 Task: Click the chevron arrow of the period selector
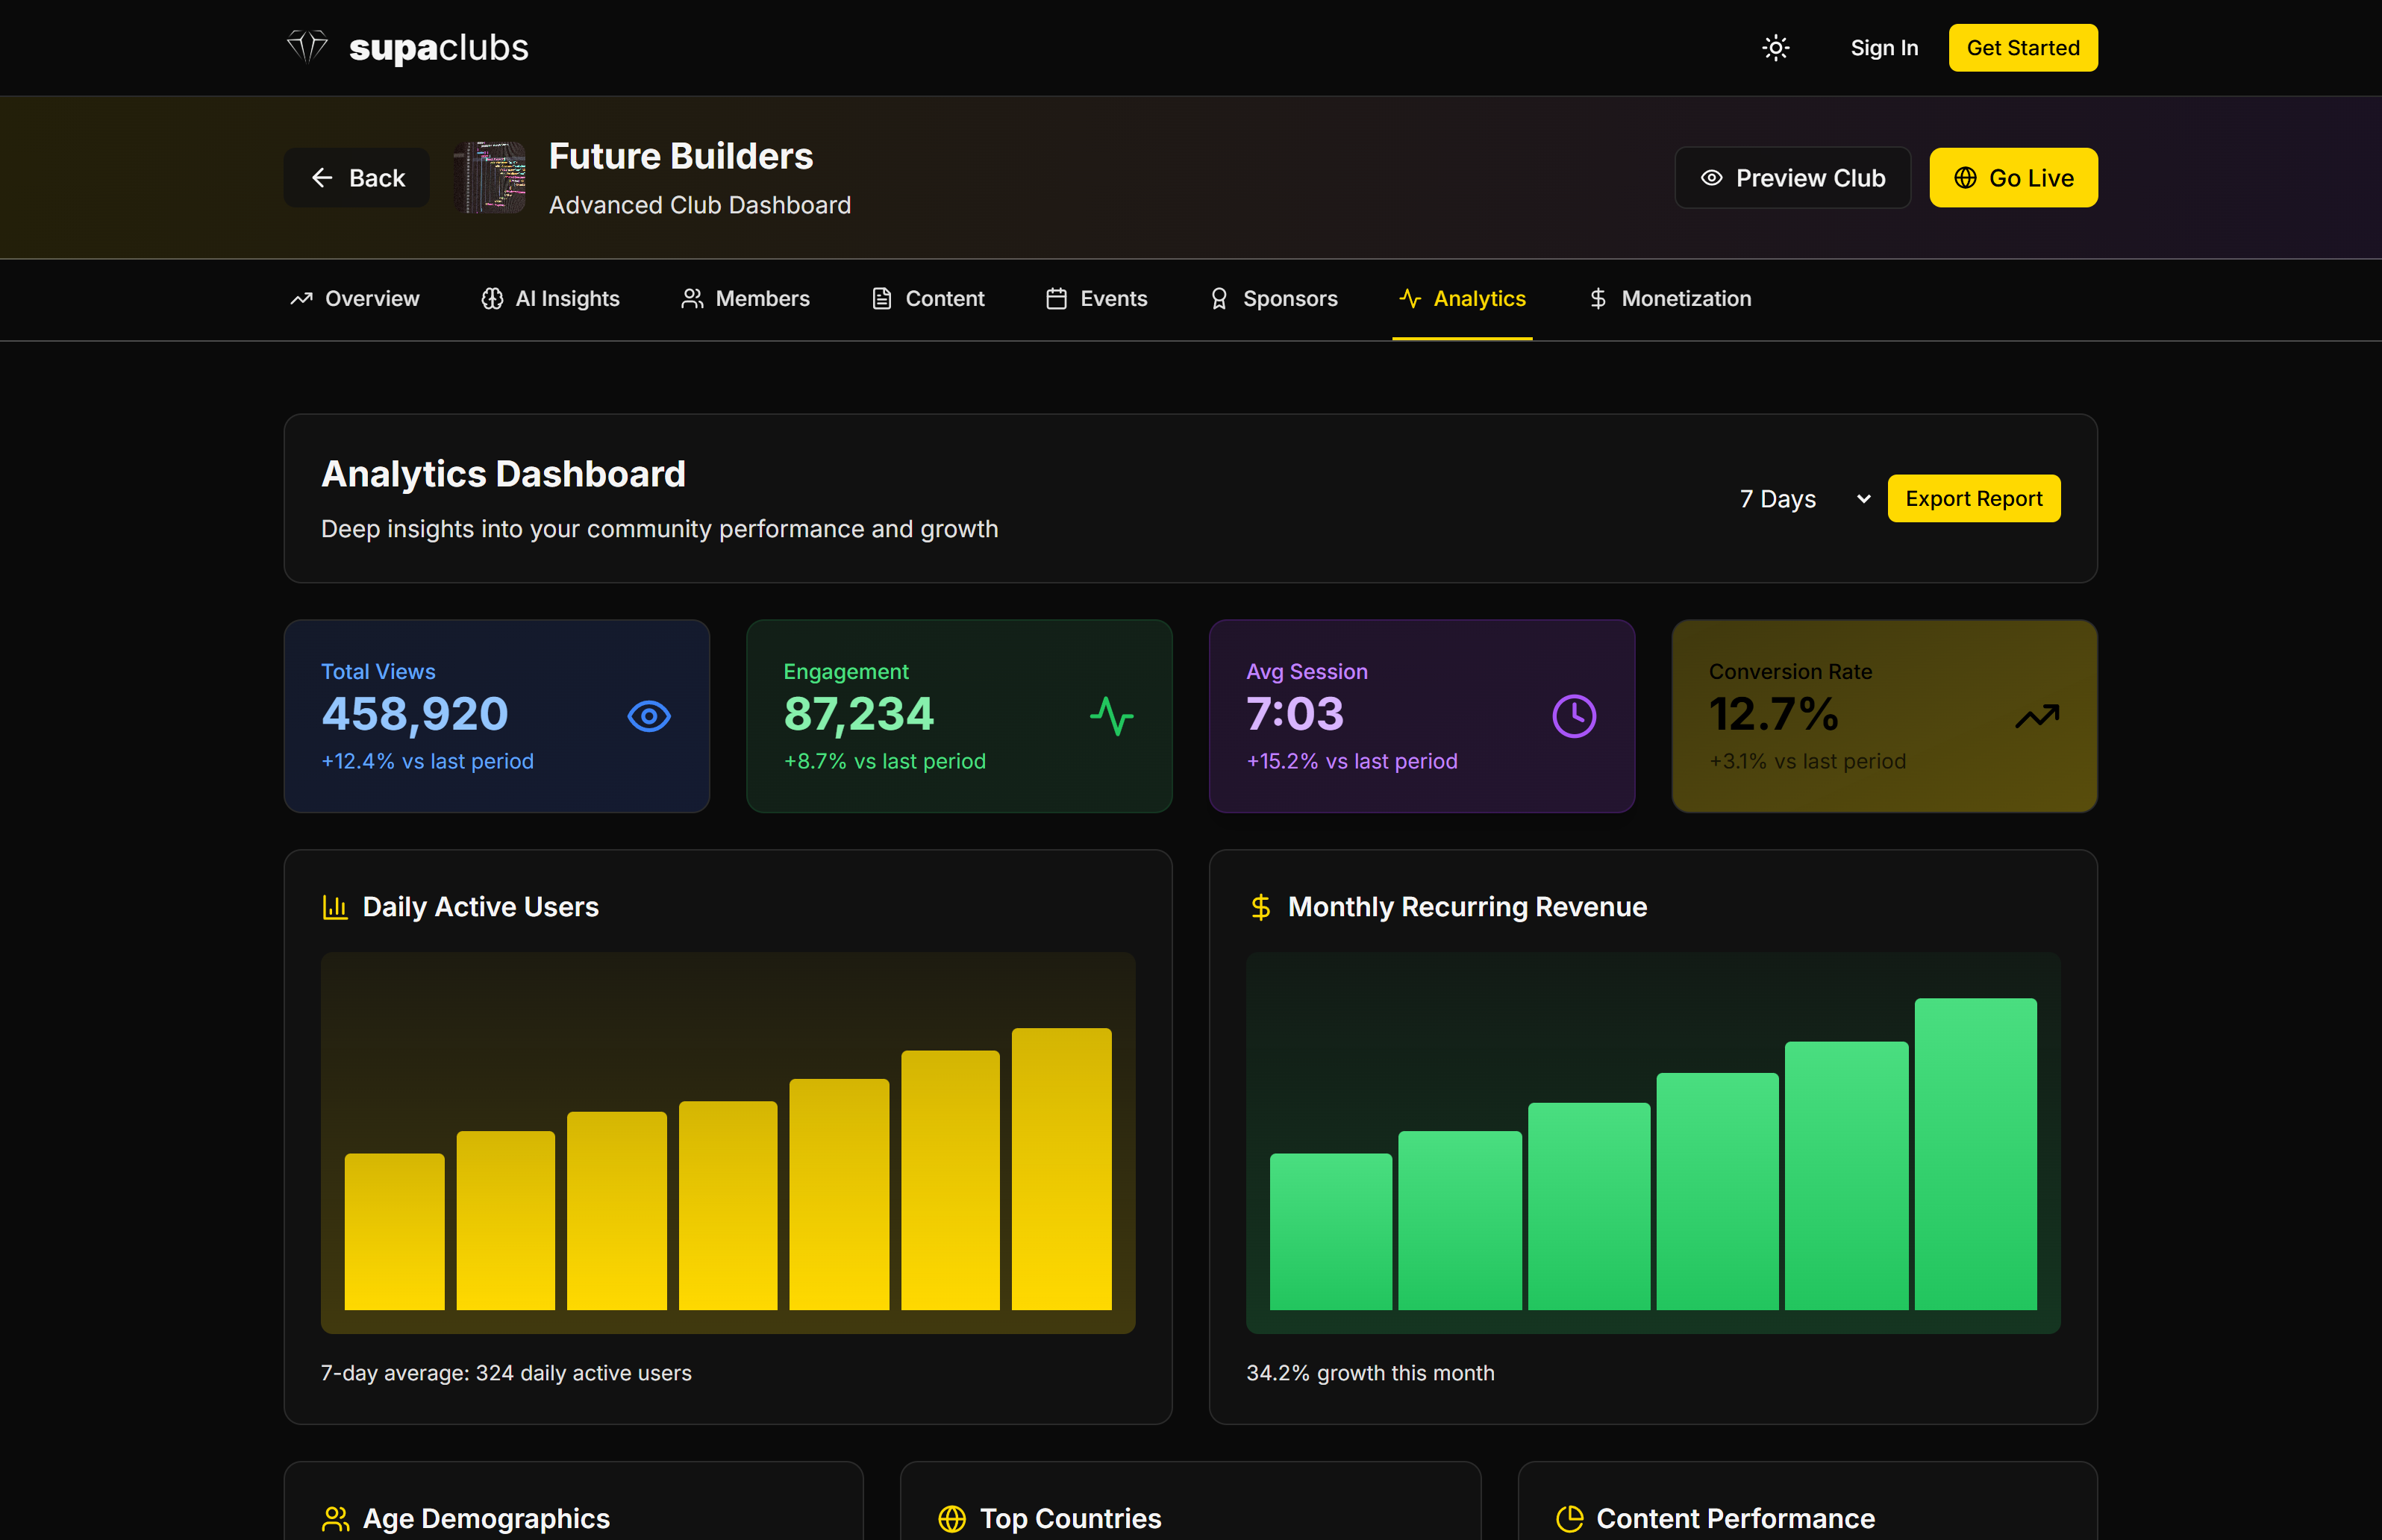pyautogui.click(x=1863, y=499)
